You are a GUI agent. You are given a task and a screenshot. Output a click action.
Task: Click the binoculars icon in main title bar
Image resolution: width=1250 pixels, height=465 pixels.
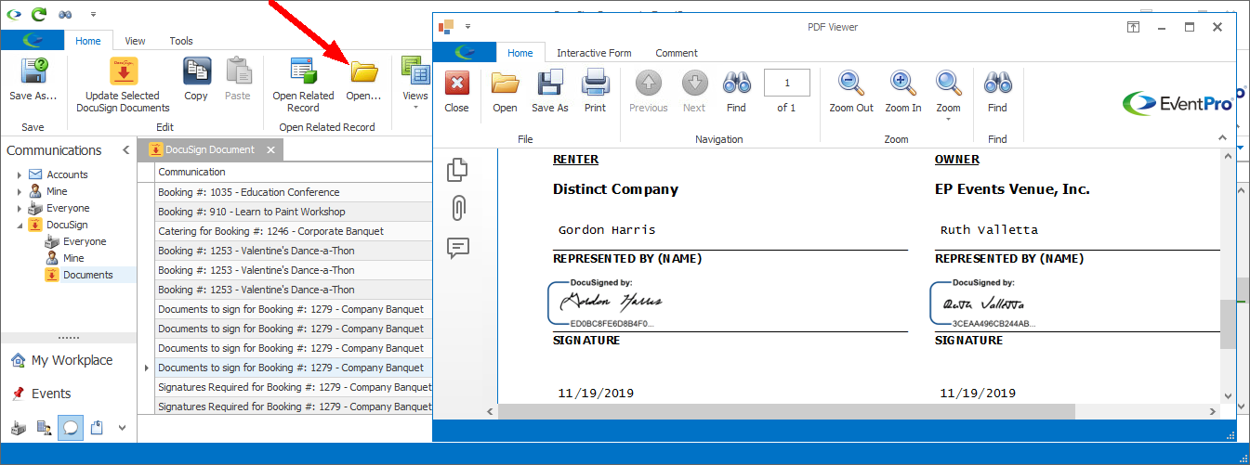point(65,15)
